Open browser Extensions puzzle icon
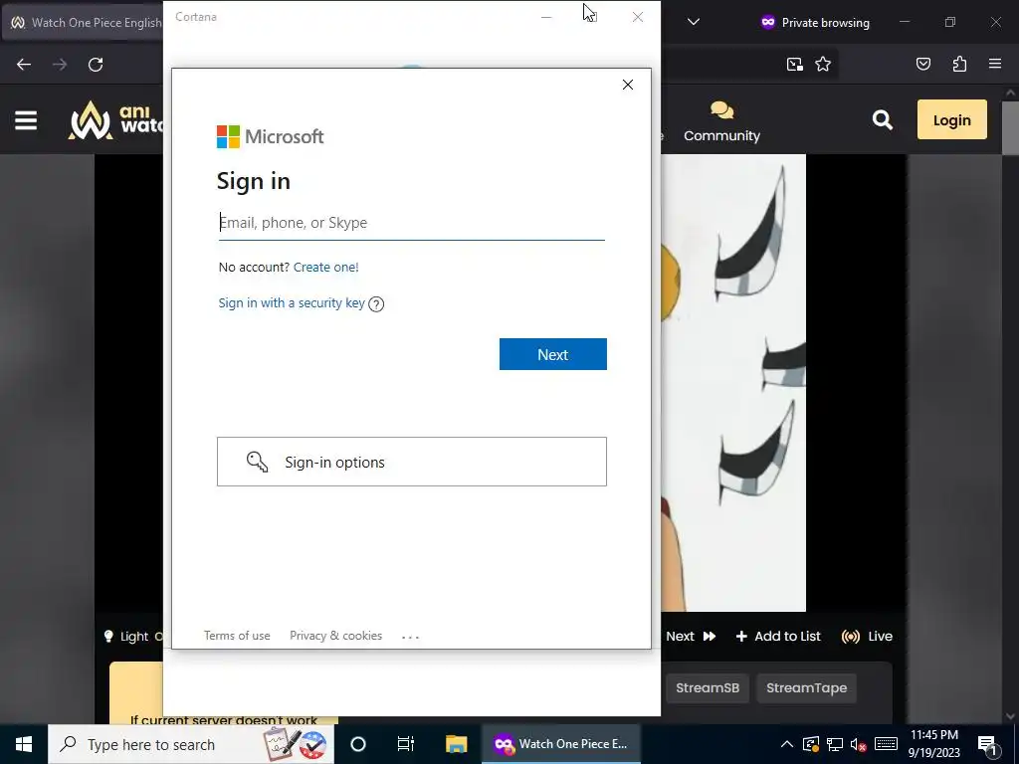Viewport: 1019px width, 764px height. [959, 64]
